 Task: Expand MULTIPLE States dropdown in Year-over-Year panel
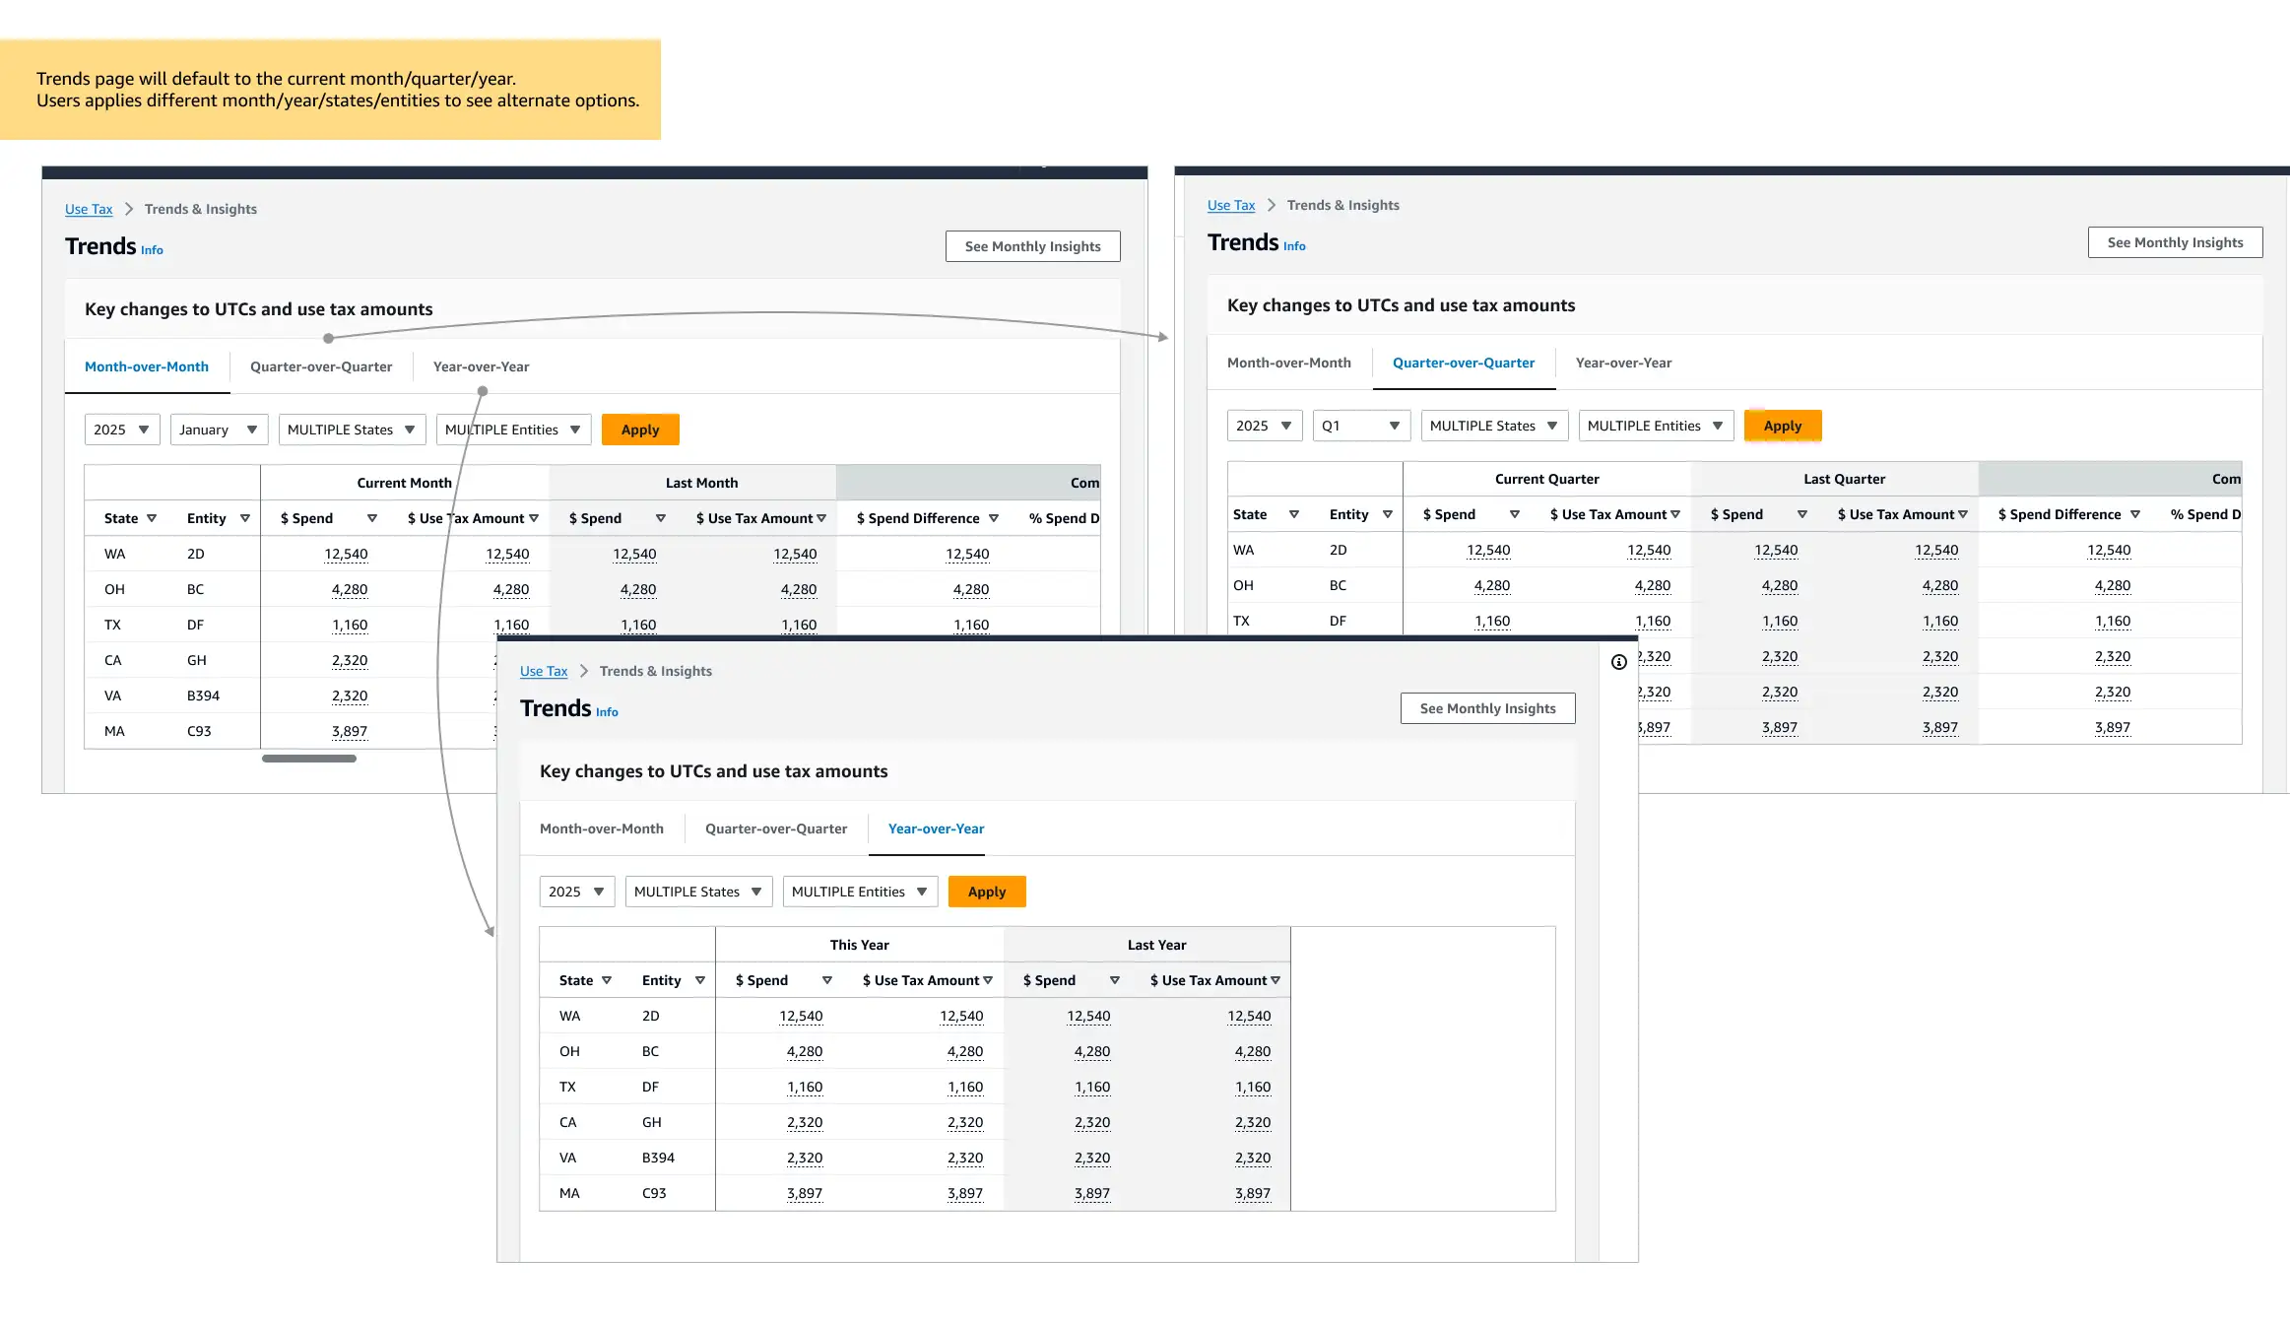(698, 892)
